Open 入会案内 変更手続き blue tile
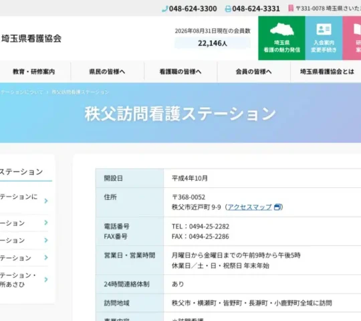 (324, 38)
